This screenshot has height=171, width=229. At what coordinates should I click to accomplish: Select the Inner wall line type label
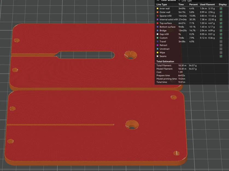165,8
